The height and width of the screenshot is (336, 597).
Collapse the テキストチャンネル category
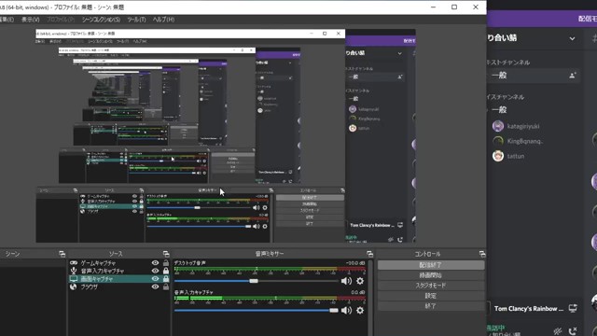coord(508,63)
